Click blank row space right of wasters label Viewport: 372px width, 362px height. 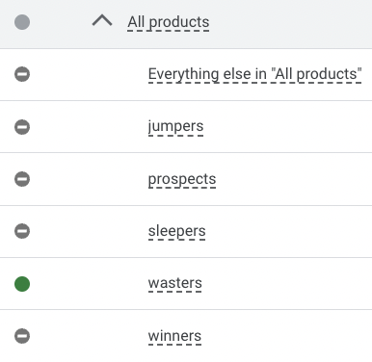(287, 284)
